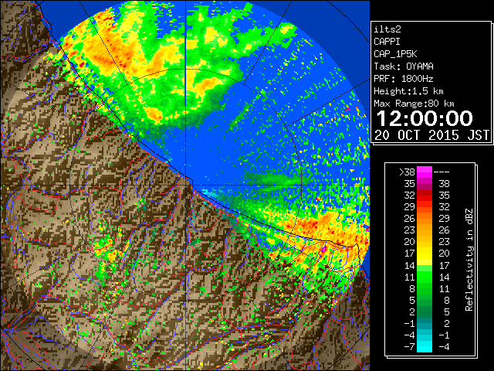Viewport: 494px width, 371px height.
Task: Click the 'Max Range:80 km' line
Action: click(x=414, y=104)
